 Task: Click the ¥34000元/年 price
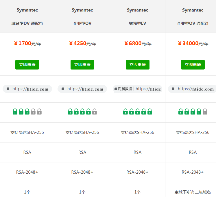(x=193, y=44)
